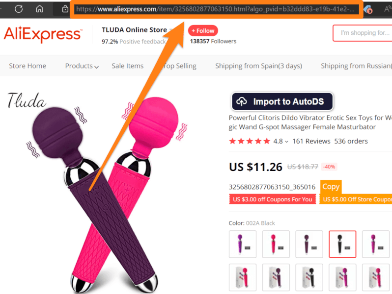
Task: Open the 161 Reviews link
Action: point(311,141)
